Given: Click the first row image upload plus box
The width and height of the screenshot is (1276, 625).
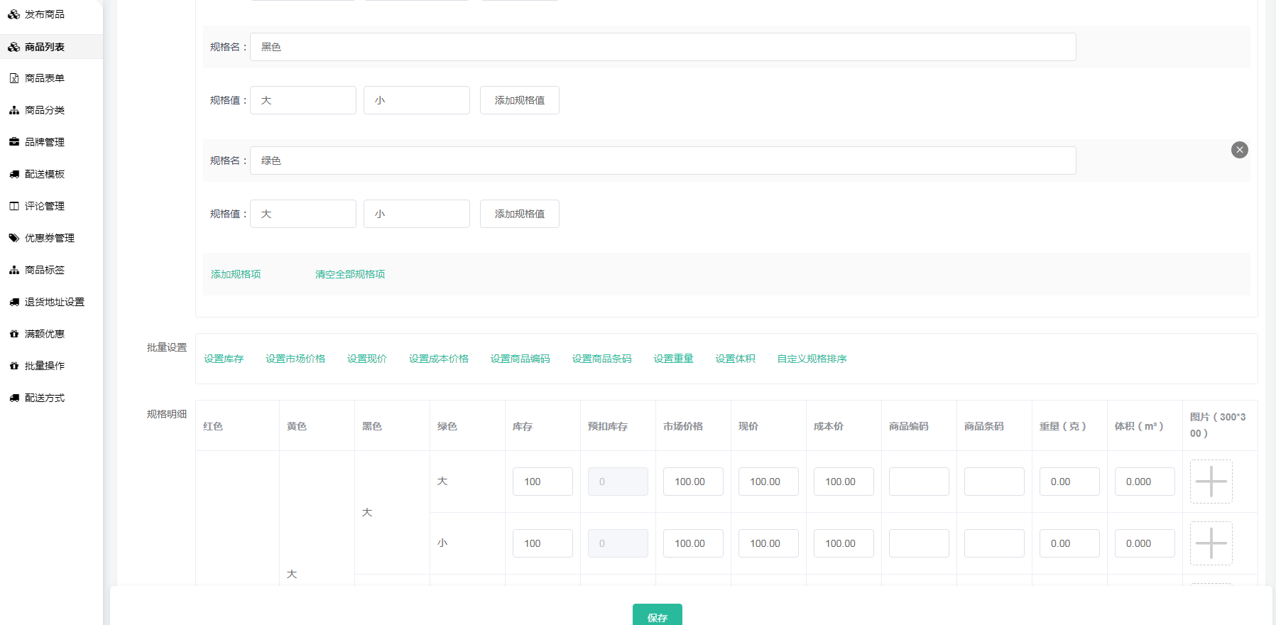Looking at the screenshot, I should coord(1211,482).
